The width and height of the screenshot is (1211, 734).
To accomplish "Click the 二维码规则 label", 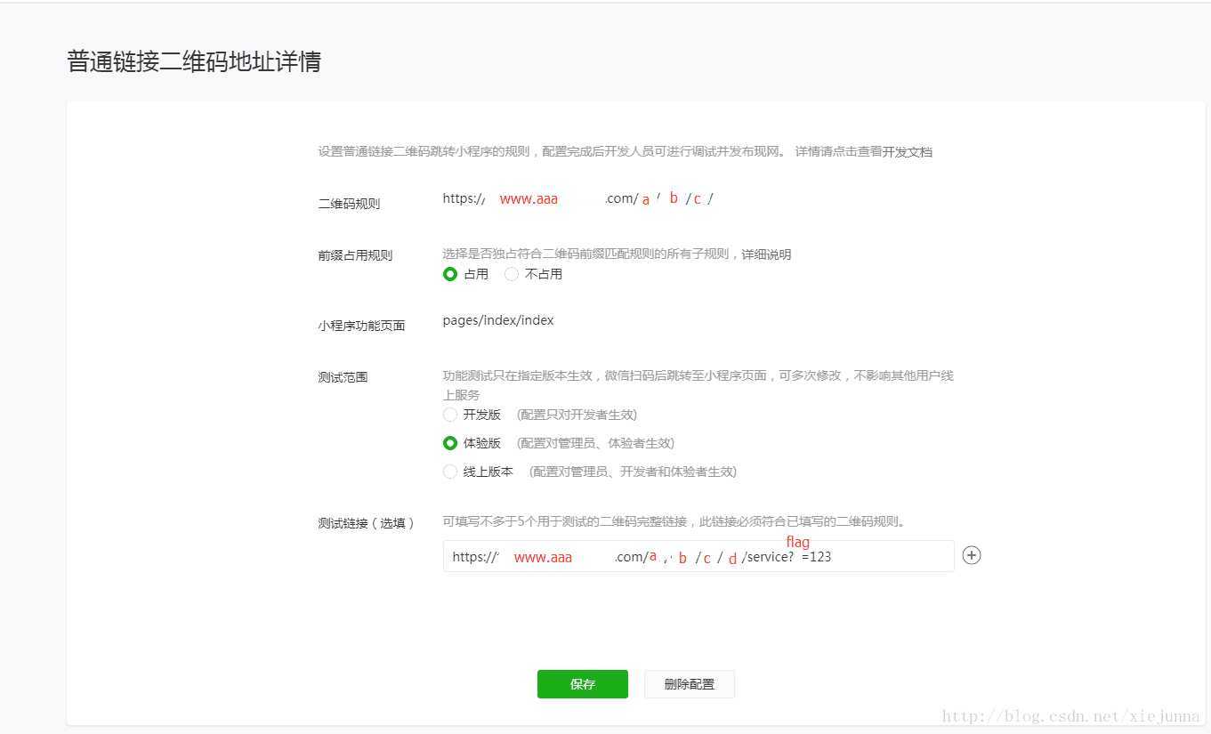I will click(349, 204).
